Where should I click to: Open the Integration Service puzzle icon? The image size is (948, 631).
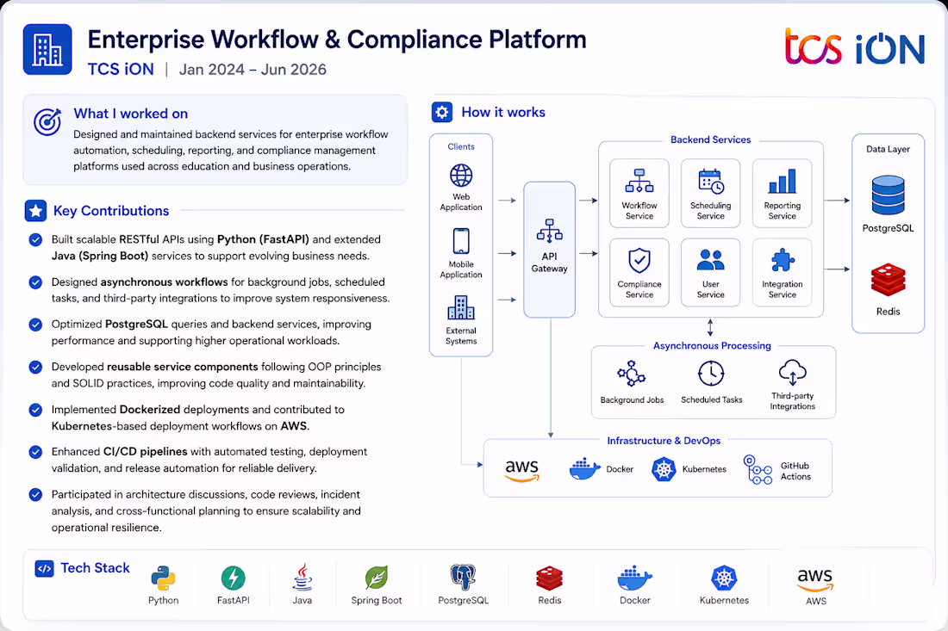pyautogui.click(x=783, y=260)
